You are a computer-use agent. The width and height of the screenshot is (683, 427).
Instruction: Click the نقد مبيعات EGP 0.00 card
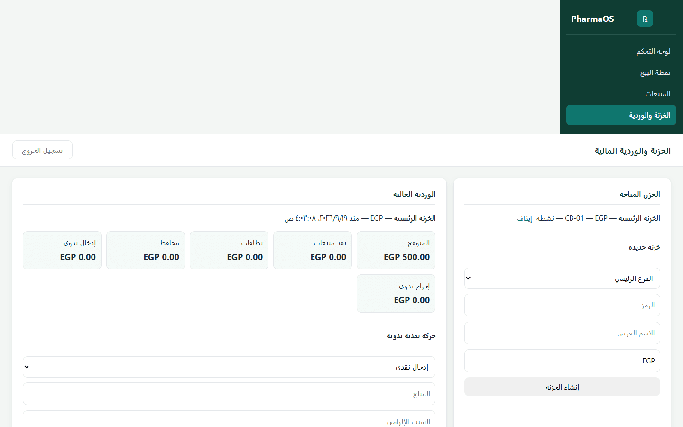coord(313,251)
